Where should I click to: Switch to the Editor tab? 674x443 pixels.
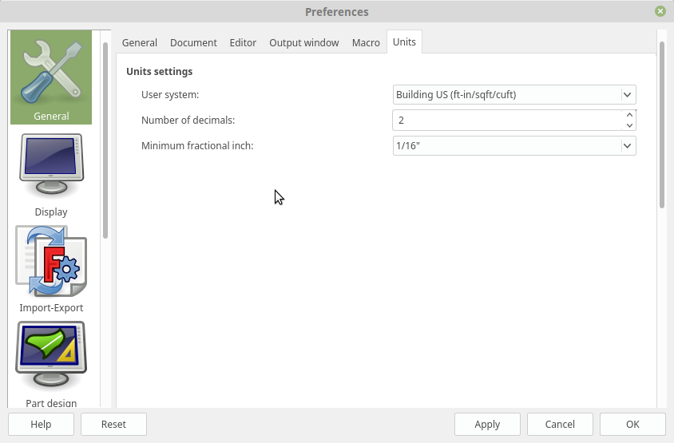click(x=243, y=42)
